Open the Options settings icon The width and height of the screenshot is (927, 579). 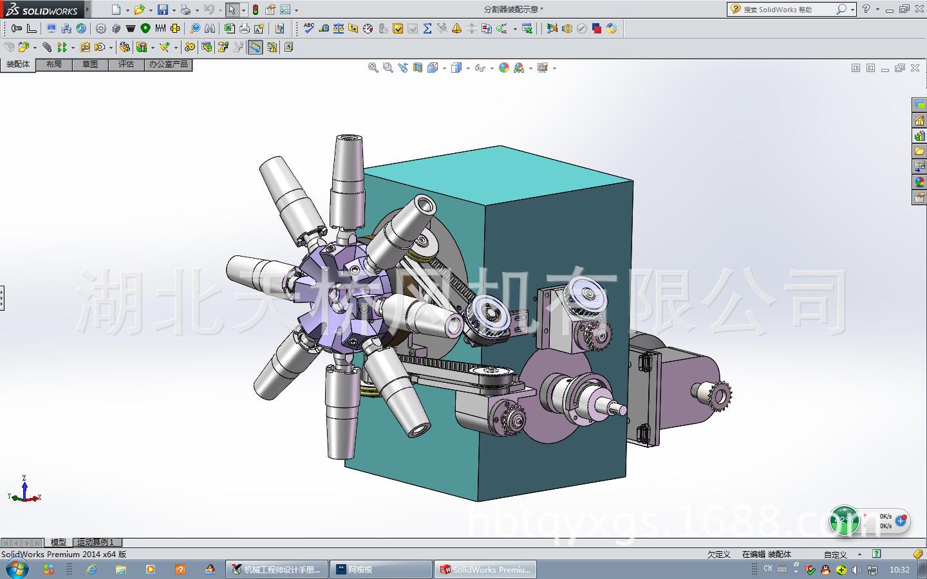point(285,10)
